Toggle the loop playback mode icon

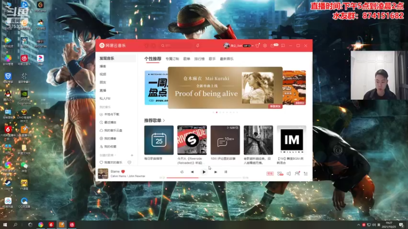[182, 172]
